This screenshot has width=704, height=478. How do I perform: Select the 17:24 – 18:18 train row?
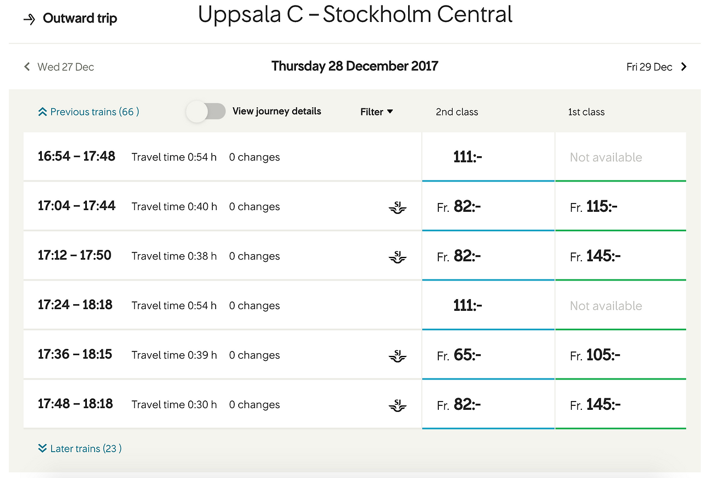pos(220,305)
